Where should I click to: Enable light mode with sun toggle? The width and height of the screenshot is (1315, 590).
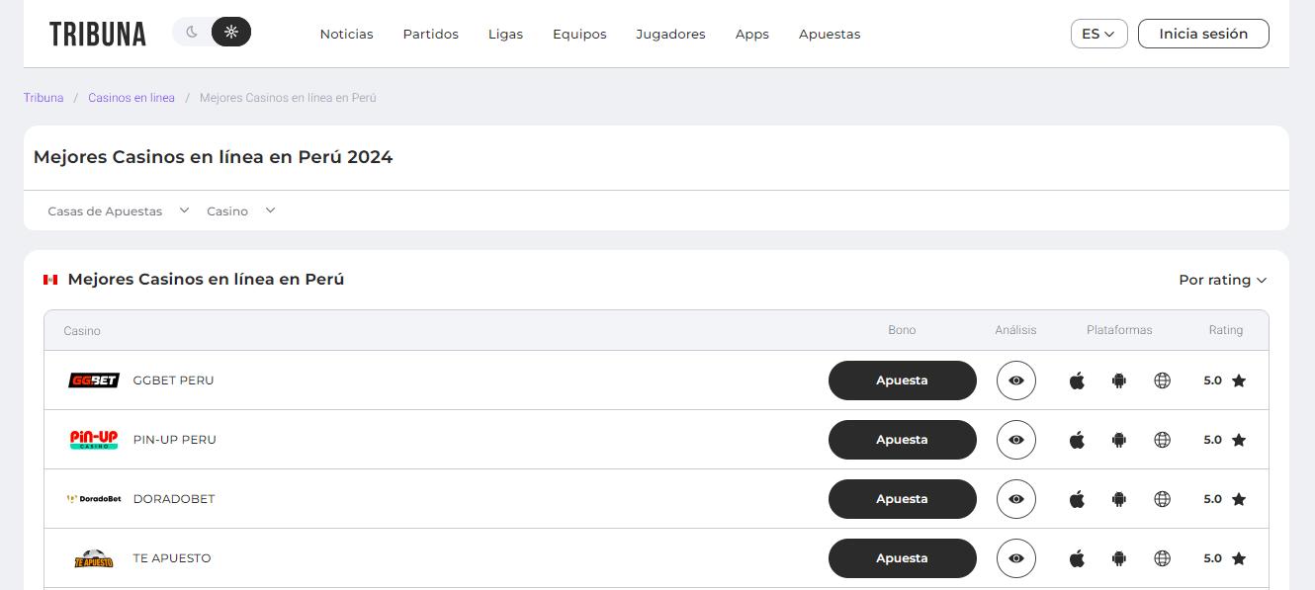231,33
